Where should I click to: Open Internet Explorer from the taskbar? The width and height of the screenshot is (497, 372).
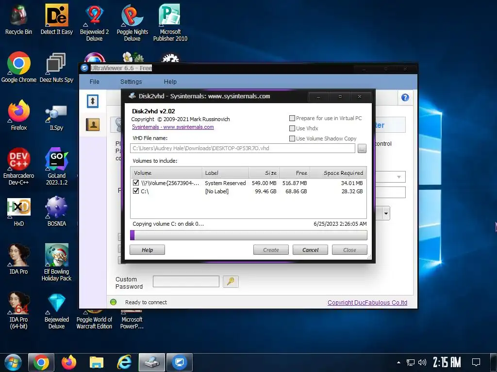click(124, 362)
